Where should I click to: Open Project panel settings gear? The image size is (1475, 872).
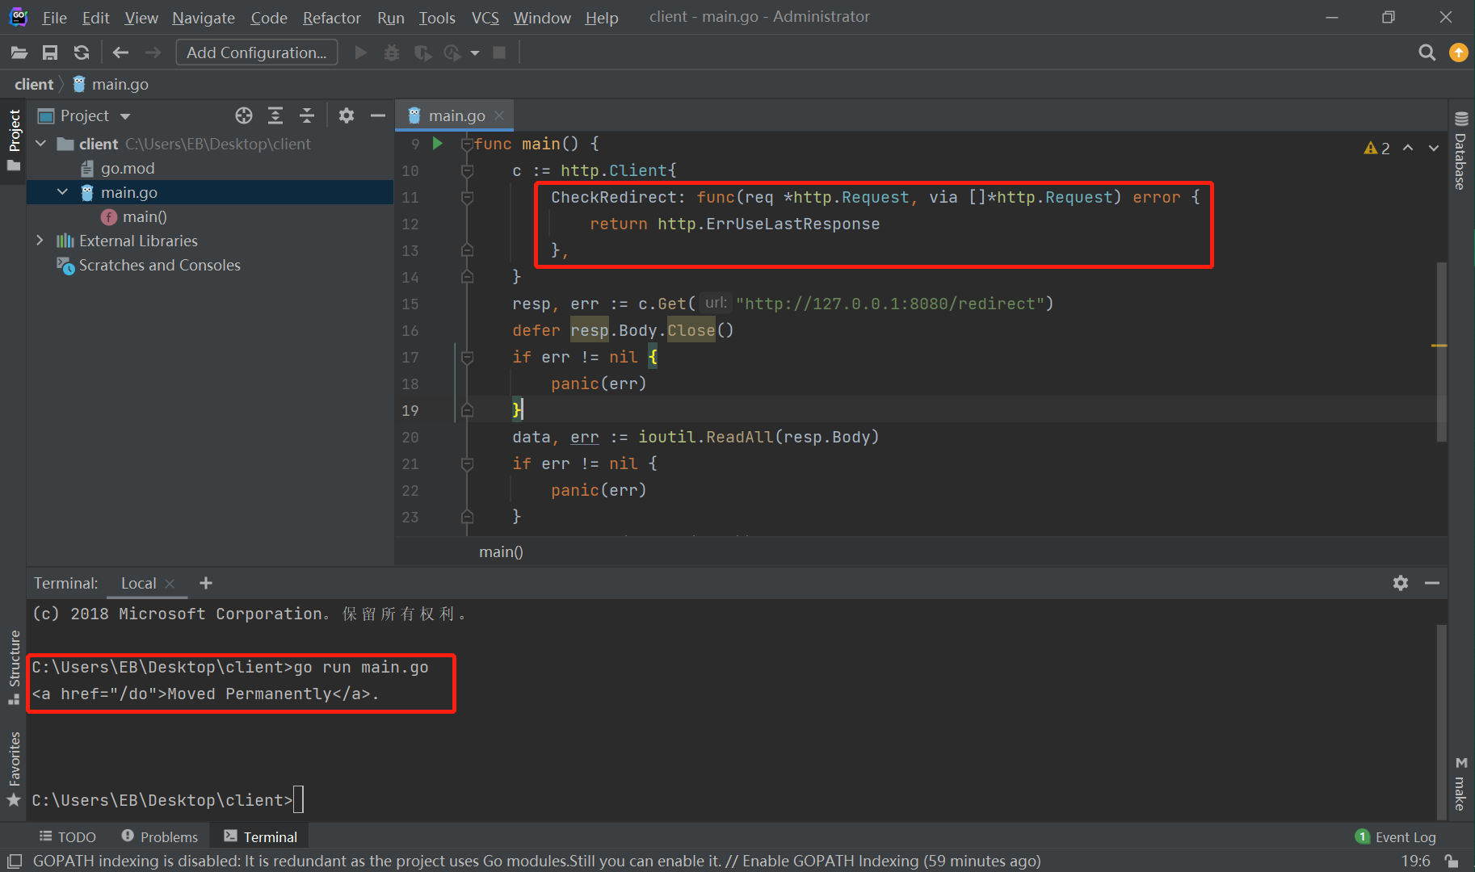coord(347,115)
